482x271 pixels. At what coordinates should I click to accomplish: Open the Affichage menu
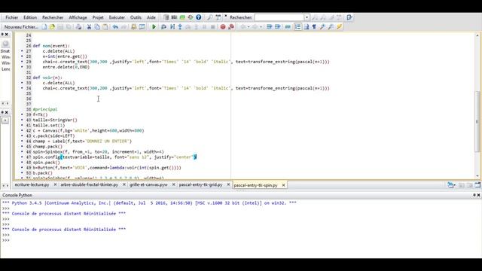tap(78, 17)
